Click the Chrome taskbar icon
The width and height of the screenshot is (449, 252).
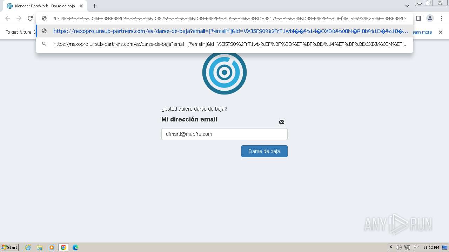pos(63,247)
